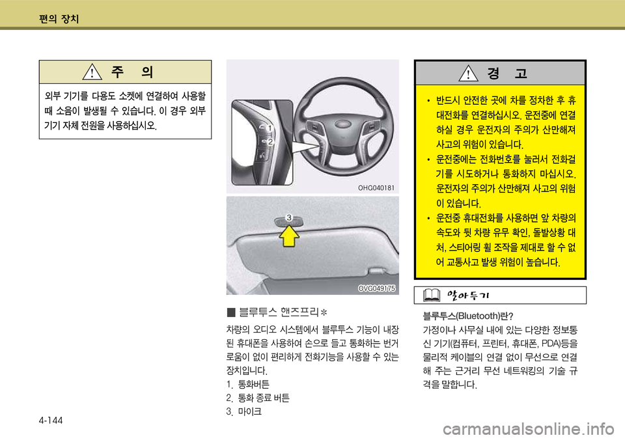Click the '경 고' warning heading
Screen dimensions: 625x440
pos(507,74)
